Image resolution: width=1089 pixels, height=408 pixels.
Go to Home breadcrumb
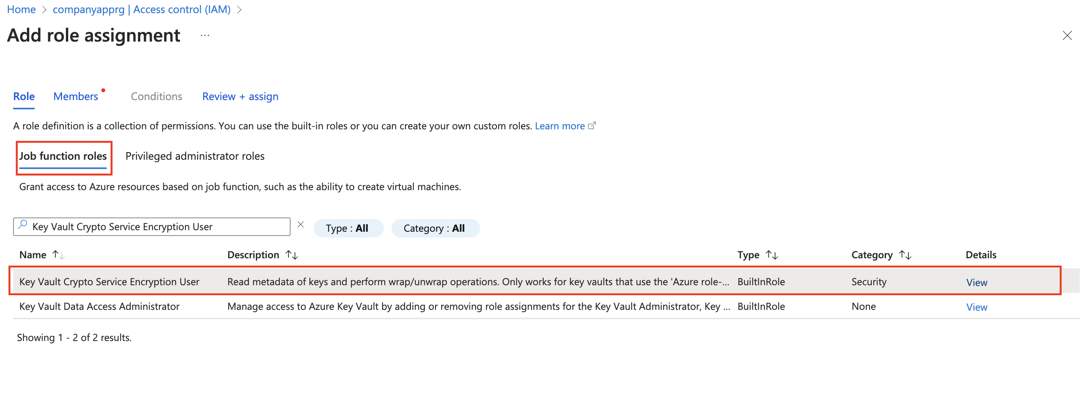[21, 9]
